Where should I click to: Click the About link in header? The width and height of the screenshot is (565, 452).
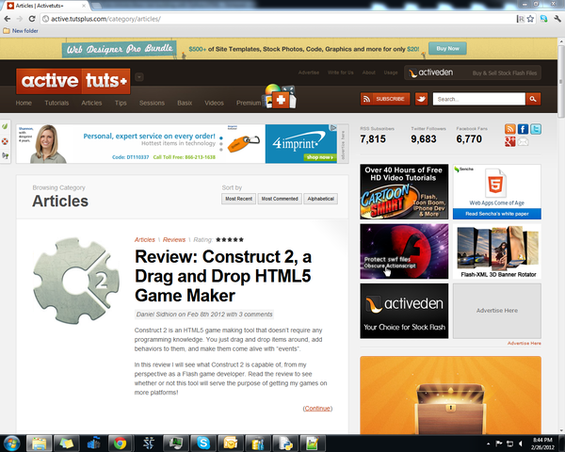[368, 73]
